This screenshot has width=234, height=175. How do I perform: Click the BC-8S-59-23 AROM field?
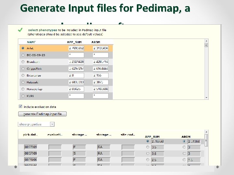pos(100,55)
